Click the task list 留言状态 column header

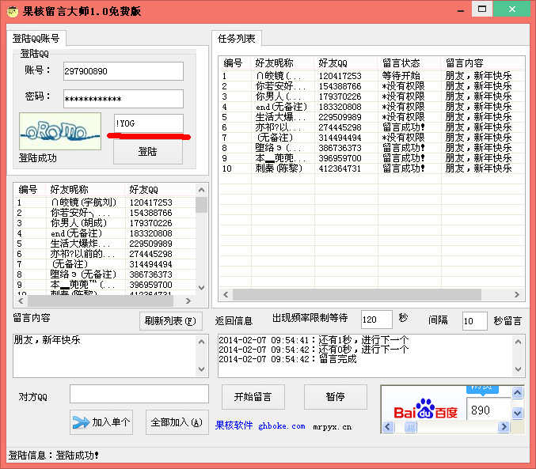pyautogui.click(x=409, y=63)
